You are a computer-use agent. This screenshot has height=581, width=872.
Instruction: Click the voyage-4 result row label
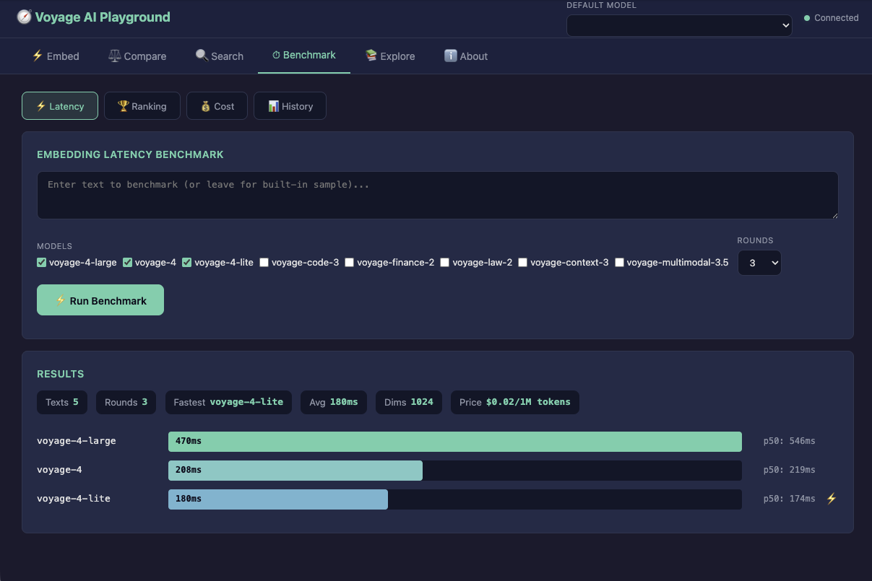pos(59,470)
